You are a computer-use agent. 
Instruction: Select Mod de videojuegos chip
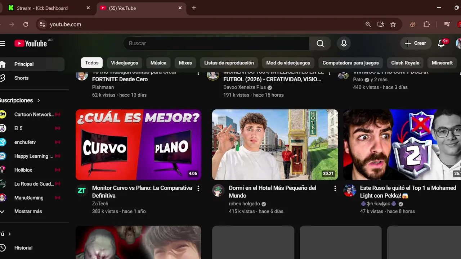point(288,63)
